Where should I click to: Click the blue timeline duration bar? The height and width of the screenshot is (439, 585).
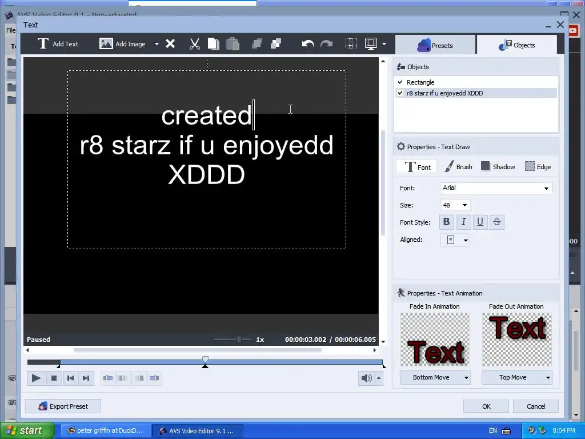tap(222, 362)
